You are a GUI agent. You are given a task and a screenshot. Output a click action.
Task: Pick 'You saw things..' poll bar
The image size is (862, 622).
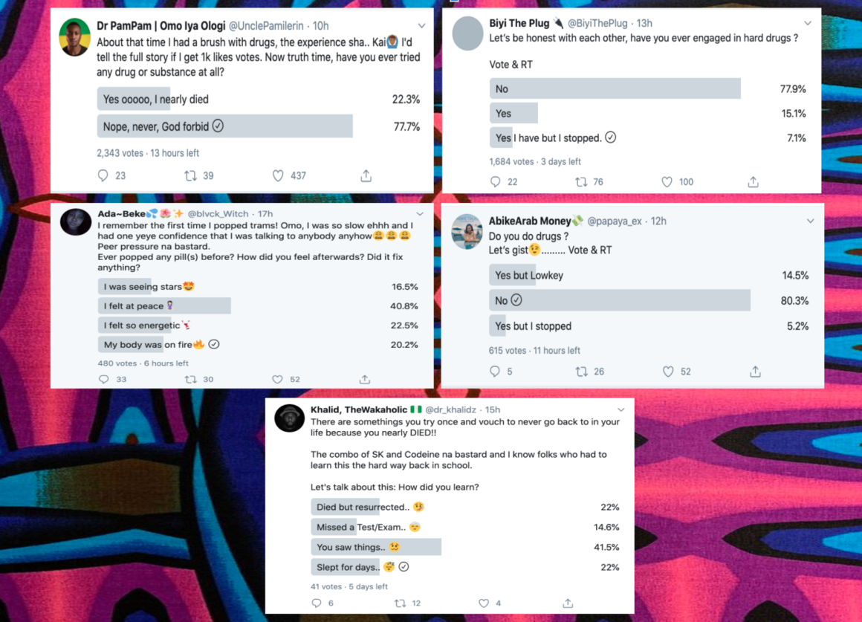click(x=376, y=547)
